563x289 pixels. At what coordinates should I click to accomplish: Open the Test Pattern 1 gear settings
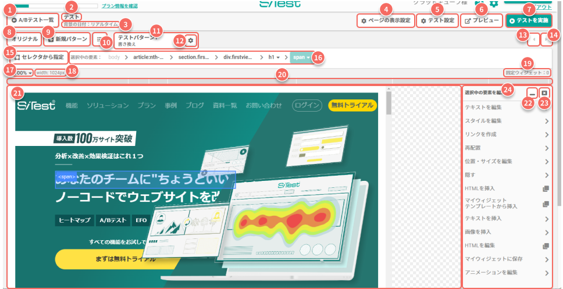point(191,41)
